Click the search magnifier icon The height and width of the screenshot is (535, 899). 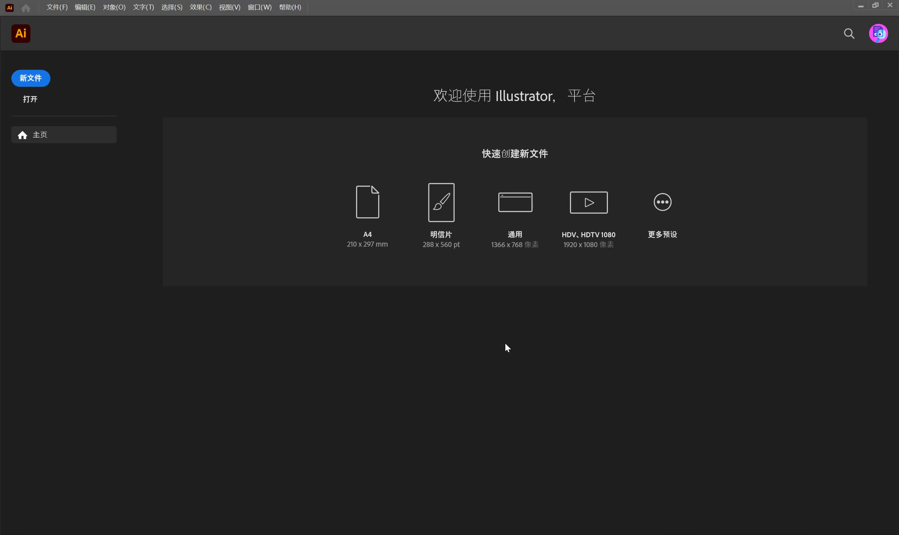849,33
